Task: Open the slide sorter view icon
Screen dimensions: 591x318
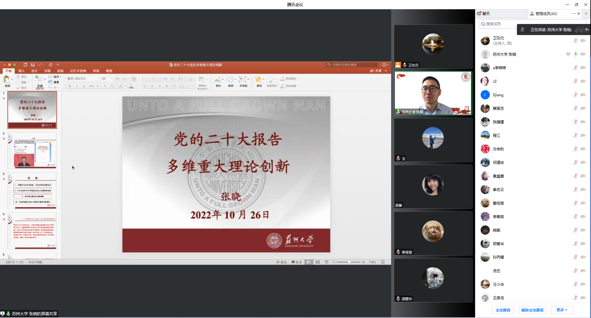Action: tap(317, 262)
